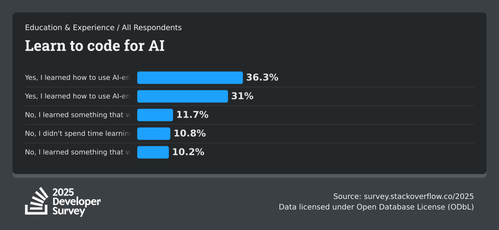The width and height of the screenshot is (499, 230).
Task: Click the 11.7% blue bar
Action: pyautogui.click(x=155, y=115)
